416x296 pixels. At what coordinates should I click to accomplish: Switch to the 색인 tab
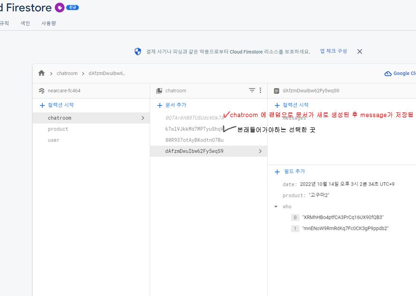point(25,23)
